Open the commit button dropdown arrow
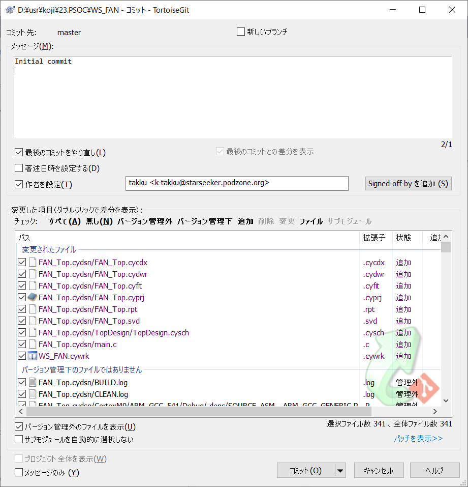Viewport: 468px width, 487px height. pyautogui.click(x=340, y=470)
